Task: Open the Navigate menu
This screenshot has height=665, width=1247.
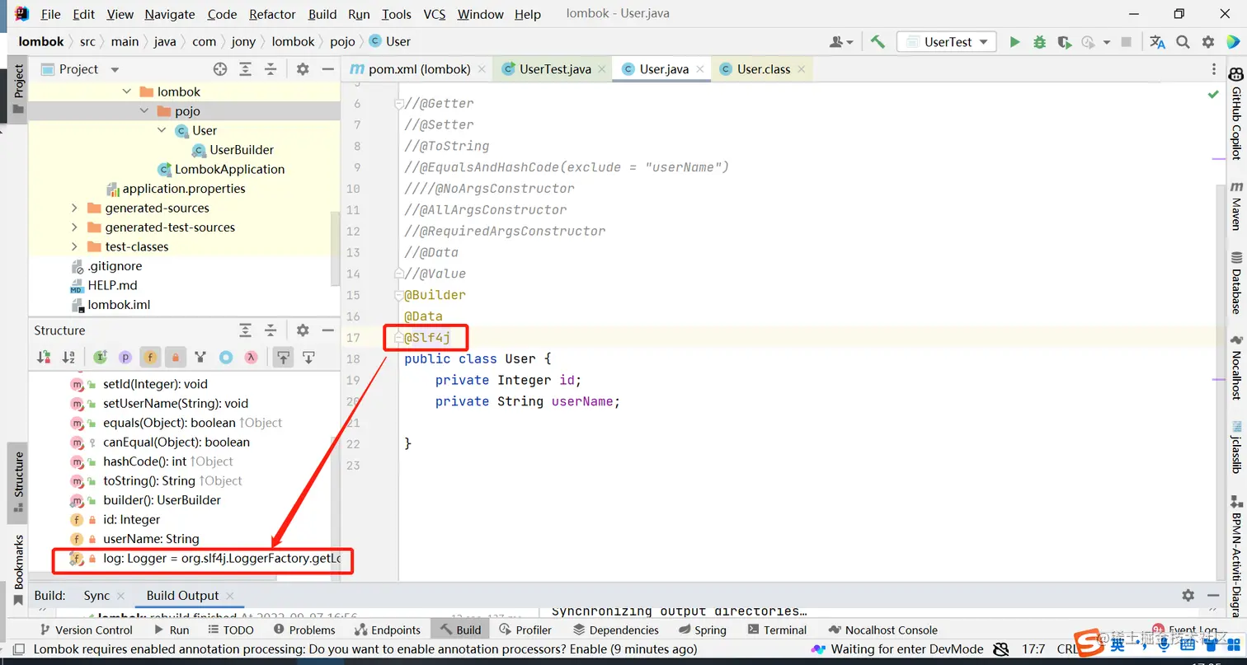Action: (170, 14)
